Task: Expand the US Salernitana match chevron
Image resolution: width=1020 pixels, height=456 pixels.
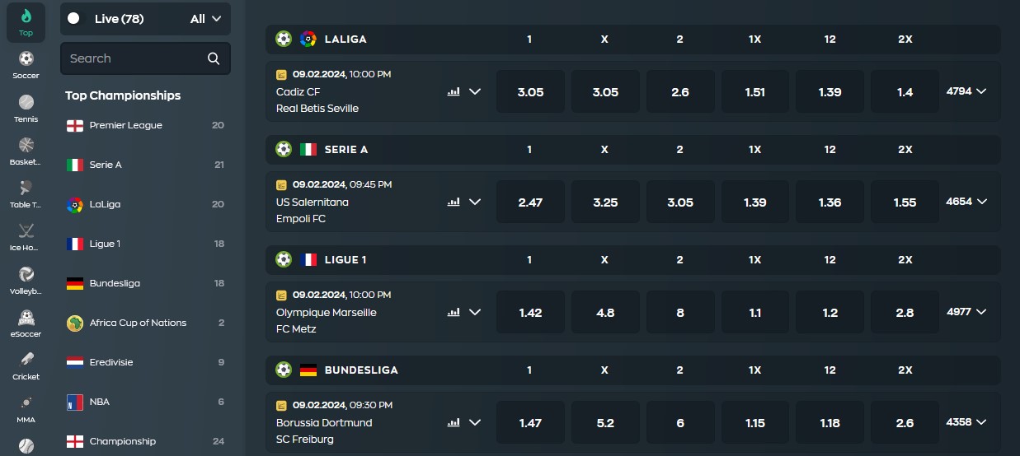Action: pyautogui.click(x=475, y=202)
